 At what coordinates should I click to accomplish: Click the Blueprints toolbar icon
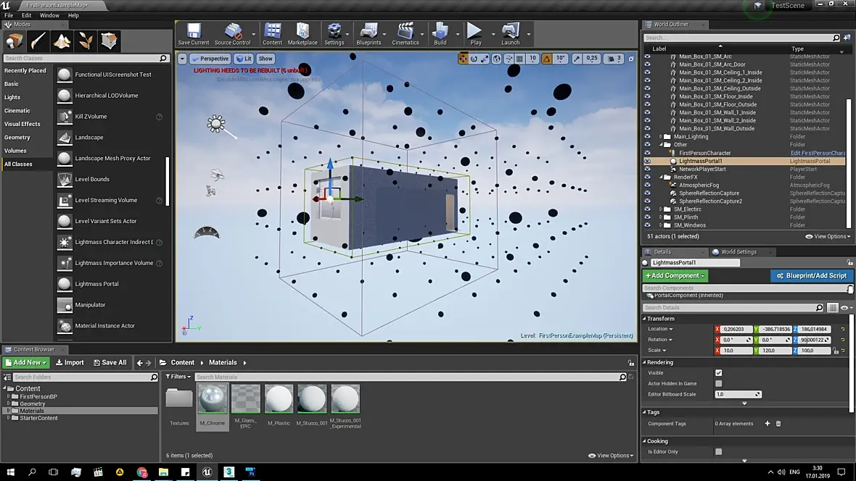click(369, 33)
